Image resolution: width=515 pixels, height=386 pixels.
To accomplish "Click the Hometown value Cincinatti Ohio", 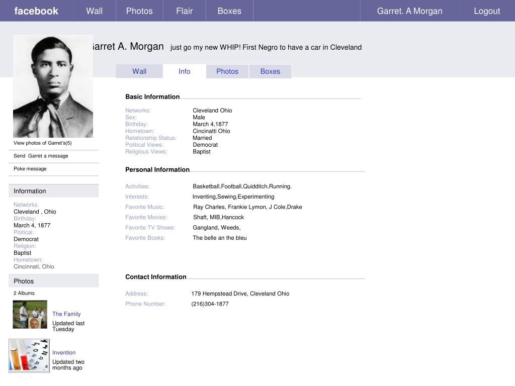I will (211, 131).
